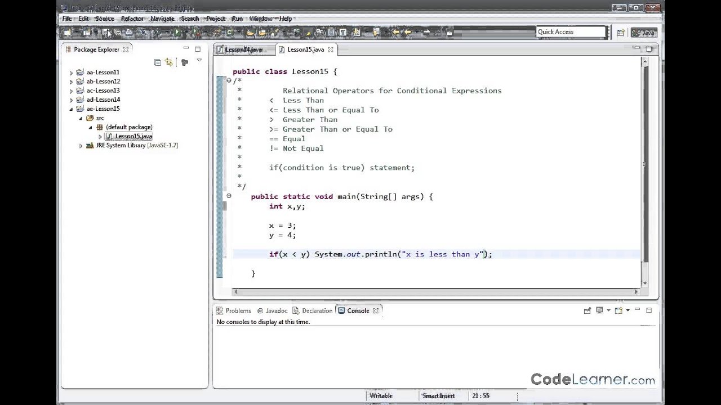Switch to the Declaration tab
Viewport: 721px width, 405px height.
312,310
